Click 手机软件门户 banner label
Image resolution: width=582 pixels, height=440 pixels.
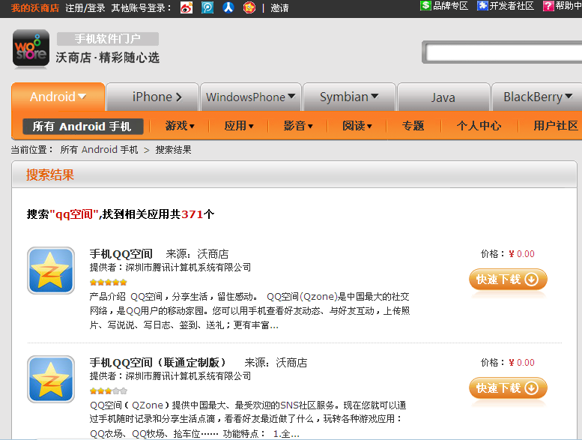(108, 39)
